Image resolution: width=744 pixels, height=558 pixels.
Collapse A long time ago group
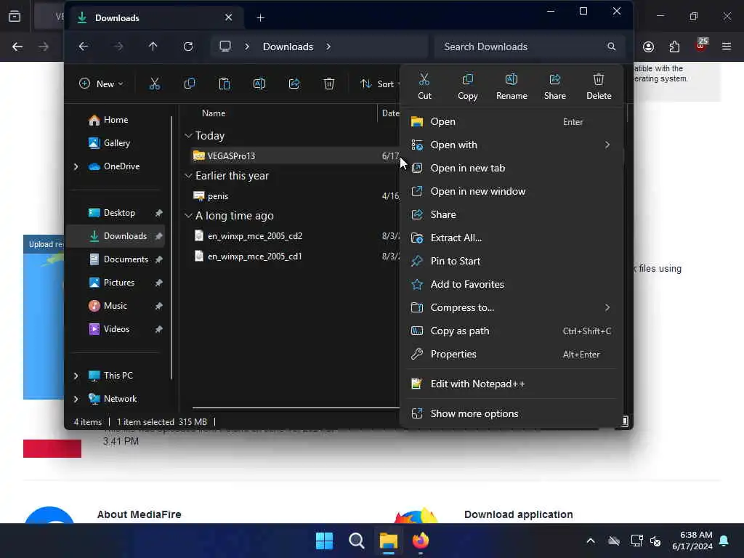point(188,215)
